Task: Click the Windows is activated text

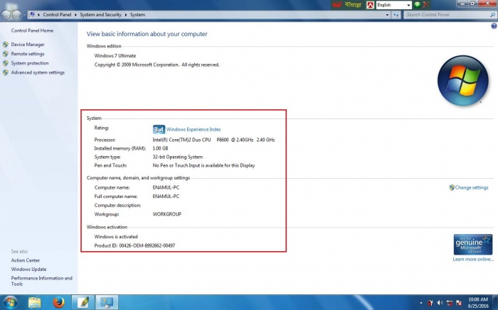Action: pos(116,236)
